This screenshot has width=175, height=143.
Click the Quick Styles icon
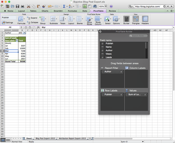pos(89,19)
